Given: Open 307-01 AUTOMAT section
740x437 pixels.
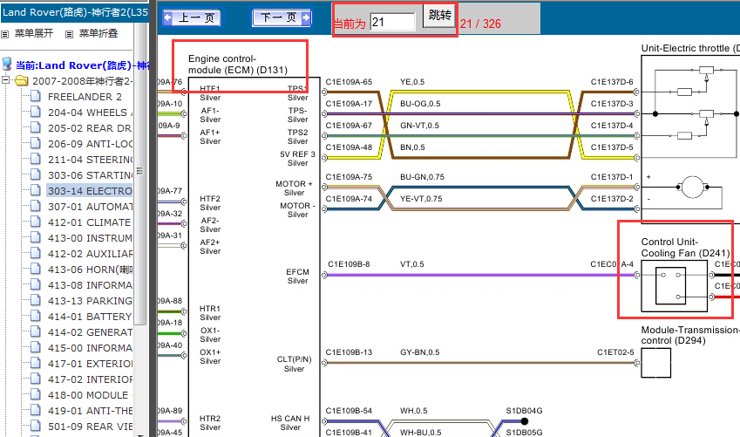Looking at the screenshot, I should tap(90, 207).
